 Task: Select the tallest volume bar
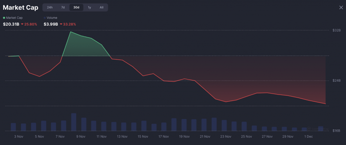click(74, 122)
